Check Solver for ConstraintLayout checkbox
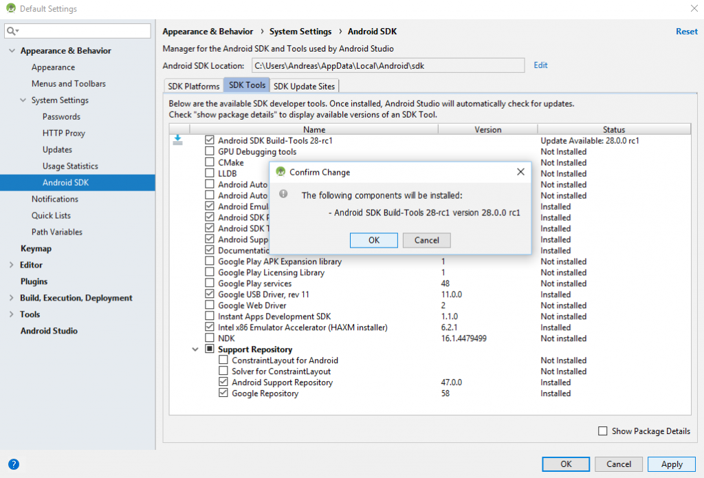 coord(223,371)
